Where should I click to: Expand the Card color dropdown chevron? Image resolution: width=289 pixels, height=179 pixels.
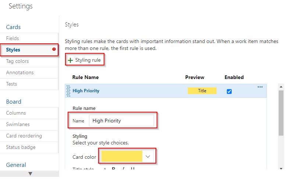coord(148,157)
